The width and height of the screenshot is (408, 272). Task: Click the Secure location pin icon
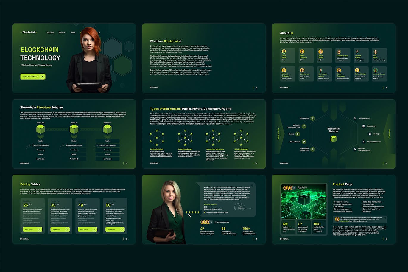pos(298,134)
